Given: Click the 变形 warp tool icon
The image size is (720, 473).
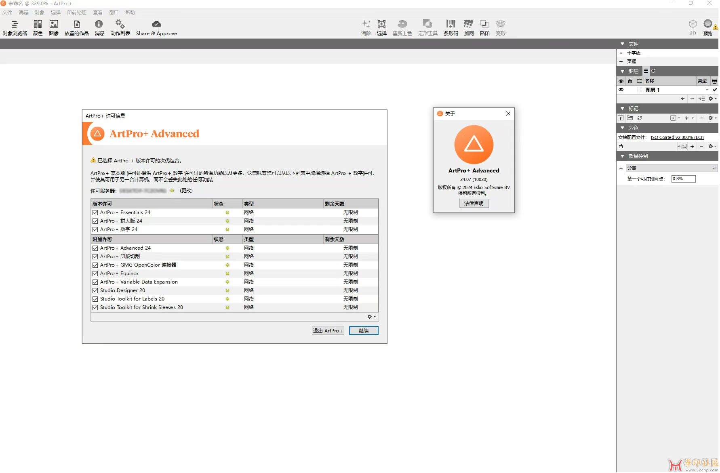Looking at the screenshot, I should (x=501, y=28).
